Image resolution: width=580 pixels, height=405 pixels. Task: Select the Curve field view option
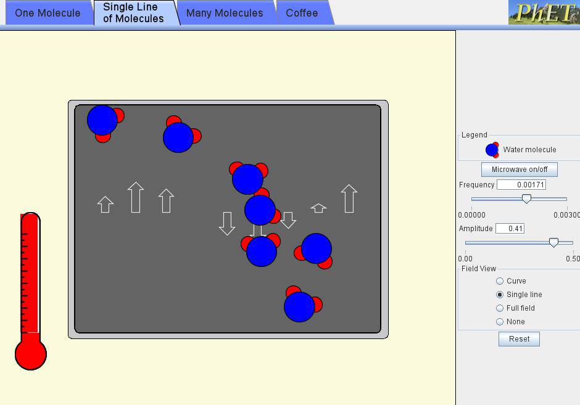point(500,281)
